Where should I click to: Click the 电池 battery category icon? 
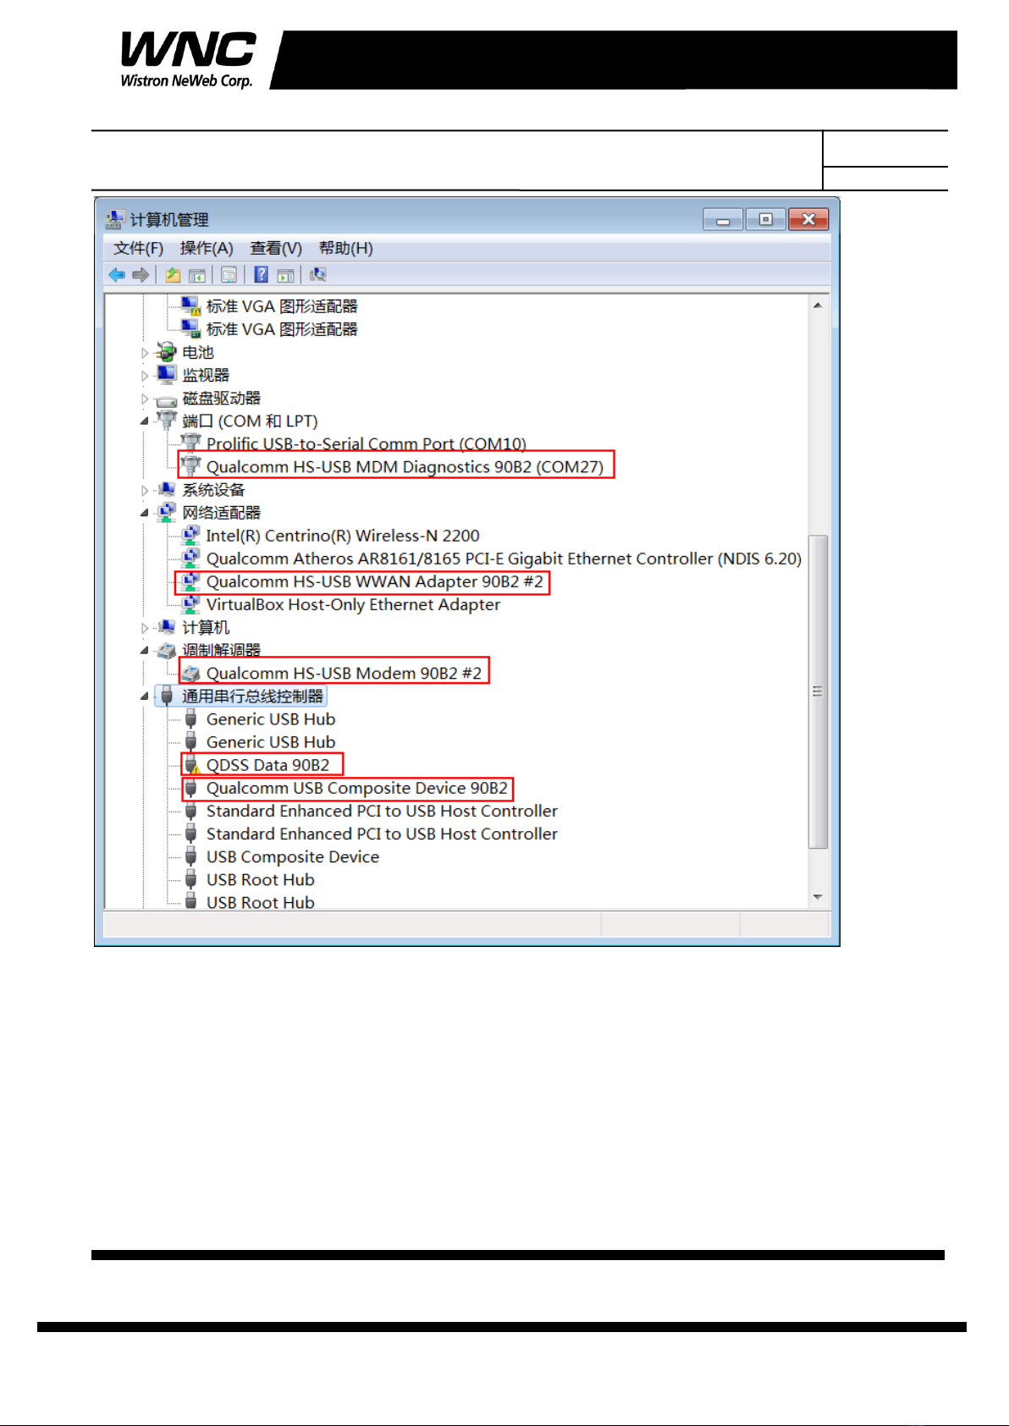167,352
